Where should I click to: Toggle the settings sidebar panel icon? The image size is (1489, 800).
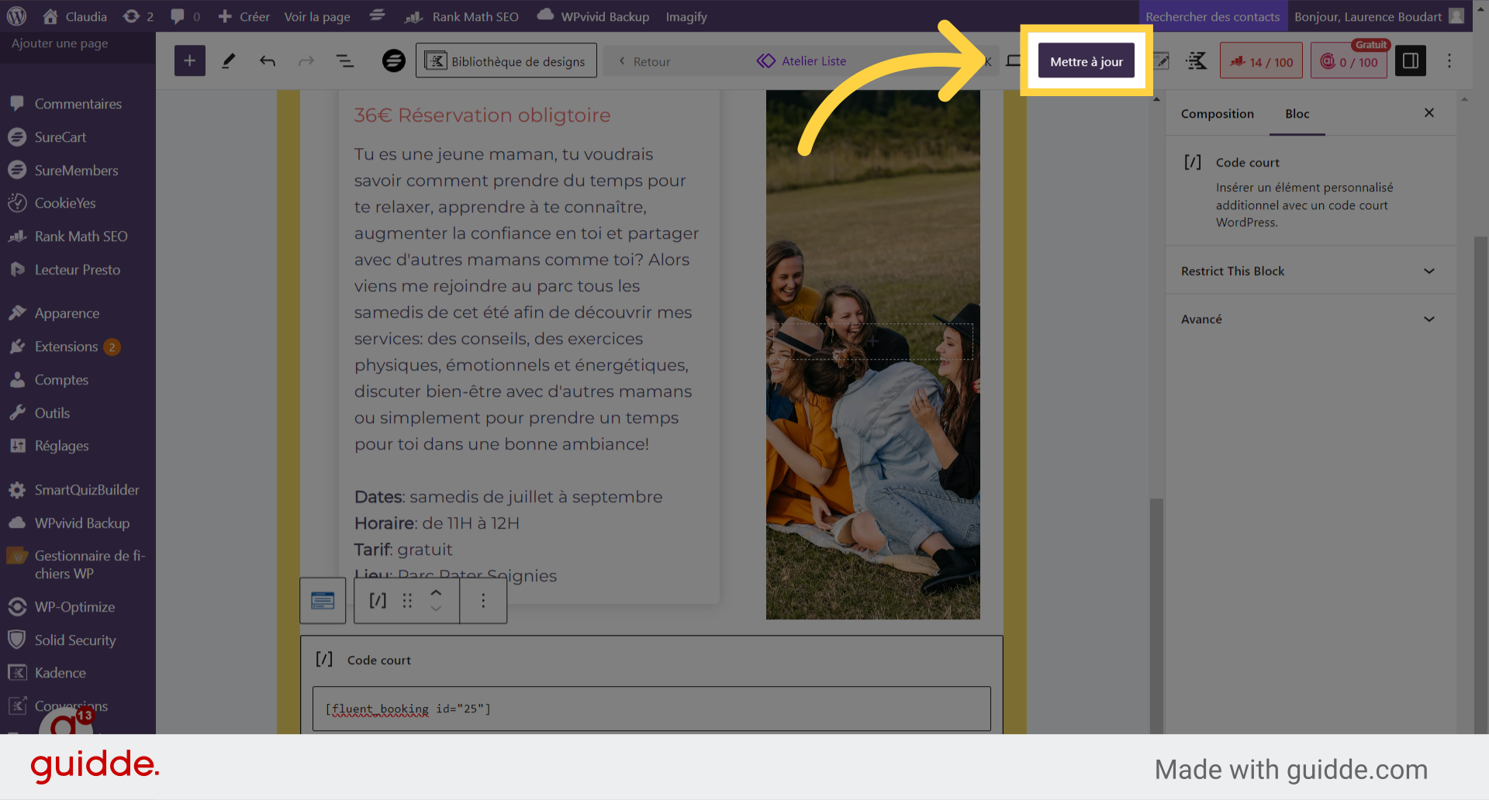point(1410,61)
